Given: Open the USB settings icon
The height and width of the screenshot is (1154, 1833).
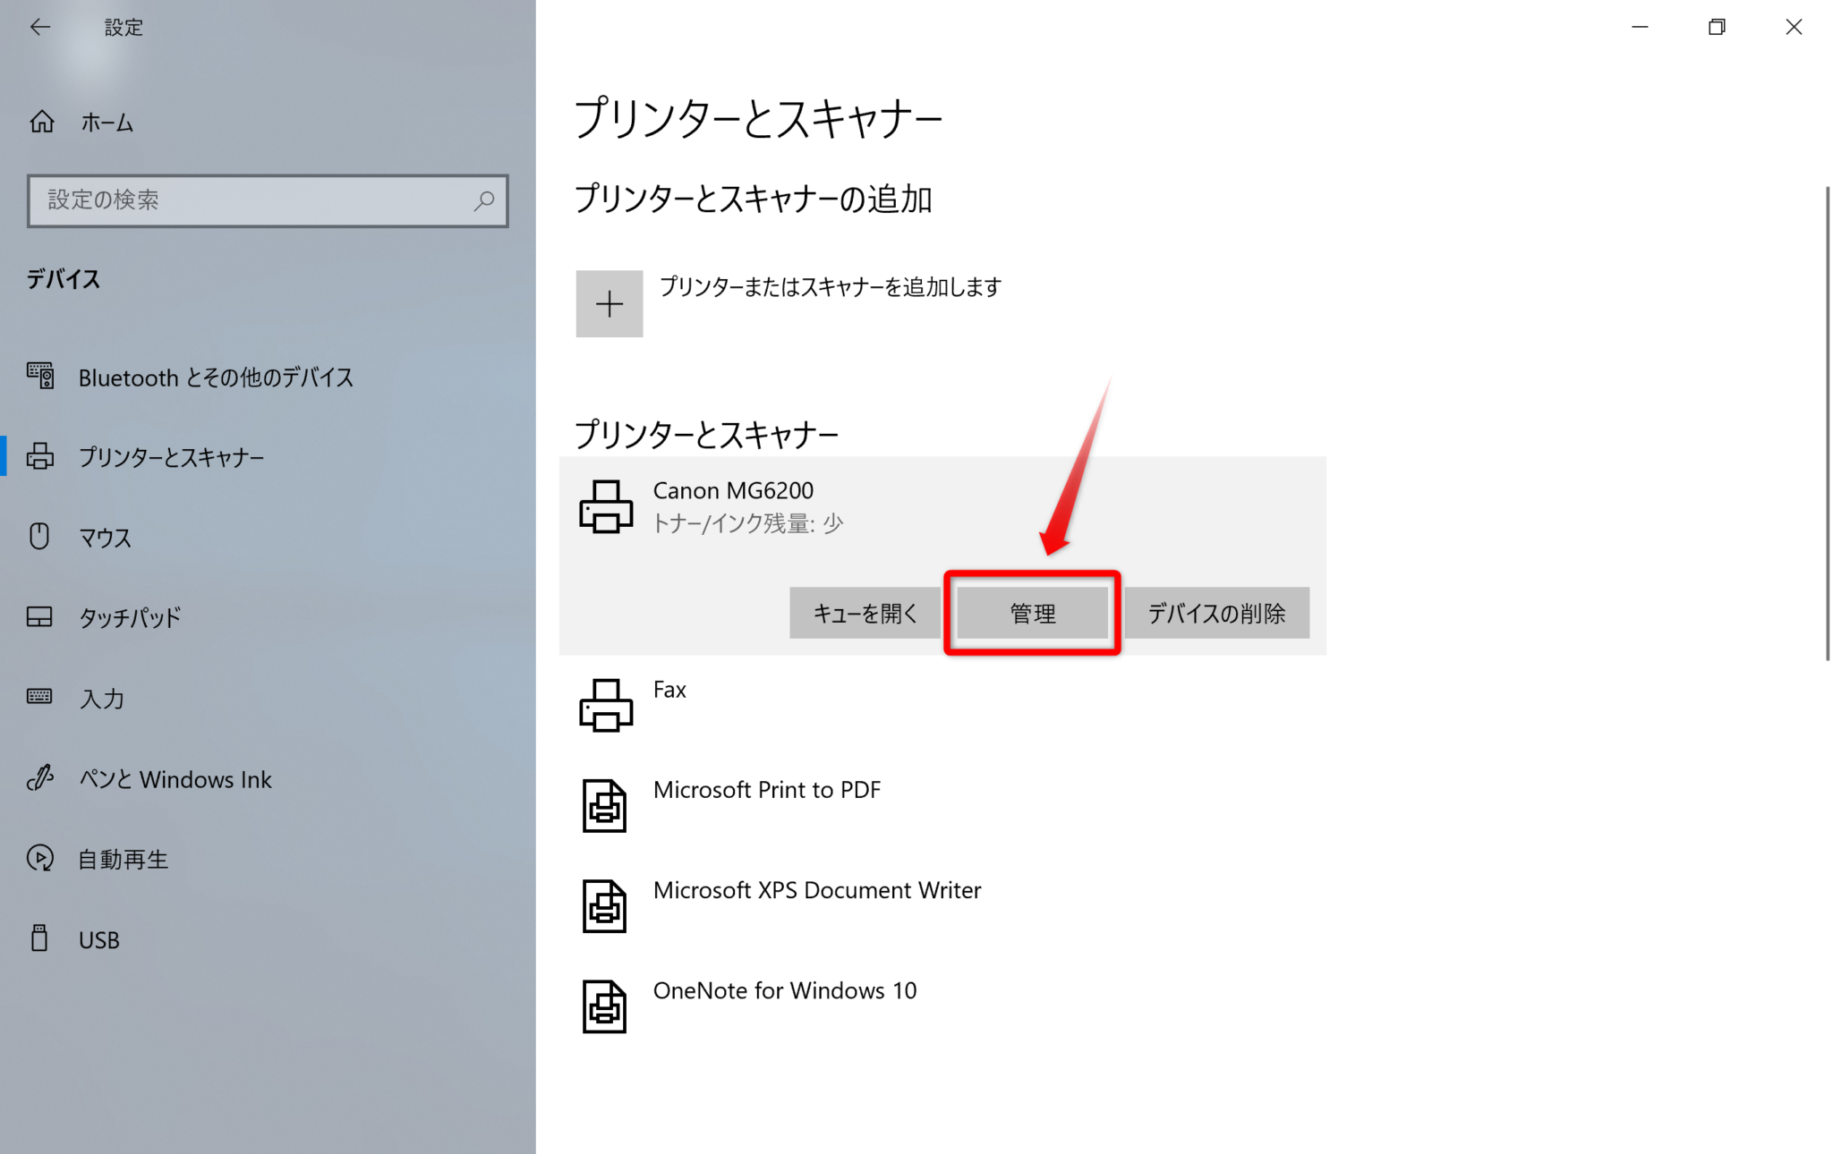Looking at the screenshot, I should coord(39,938).
